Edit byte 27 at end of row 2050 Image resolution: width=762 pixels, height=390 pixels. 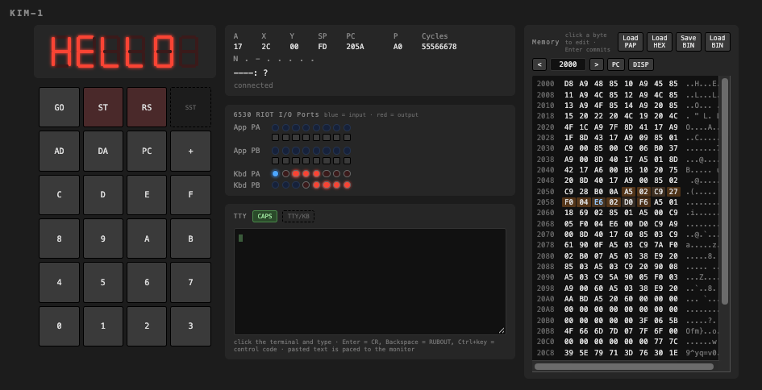tap(673, 191)
